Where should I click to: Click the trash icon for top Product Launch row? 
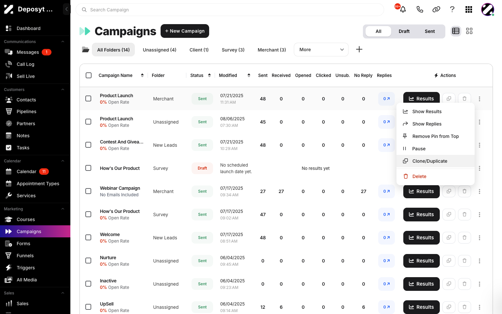pos(465,99)
